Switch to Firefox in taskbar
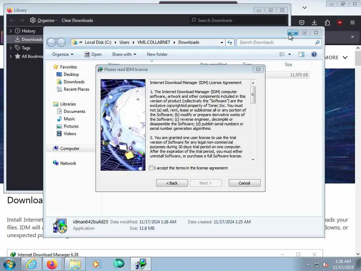 52,264
